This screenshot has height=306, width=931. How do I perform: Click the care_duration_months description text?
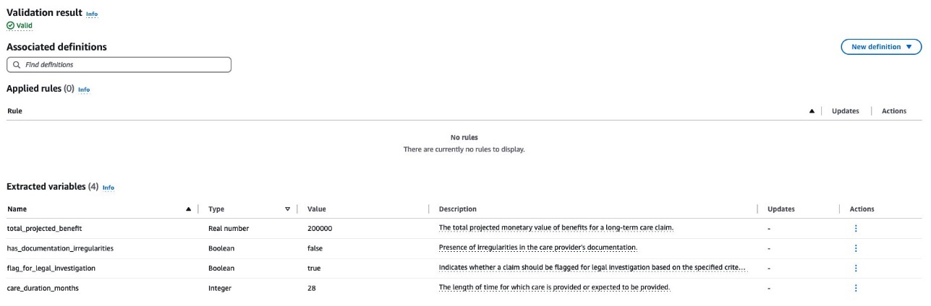click(x=554, y=287)
